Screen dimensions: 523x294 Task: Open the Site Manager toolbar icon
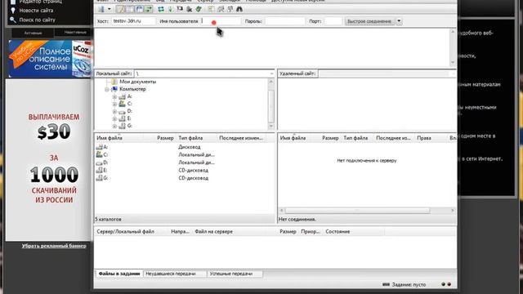[101, 9]
